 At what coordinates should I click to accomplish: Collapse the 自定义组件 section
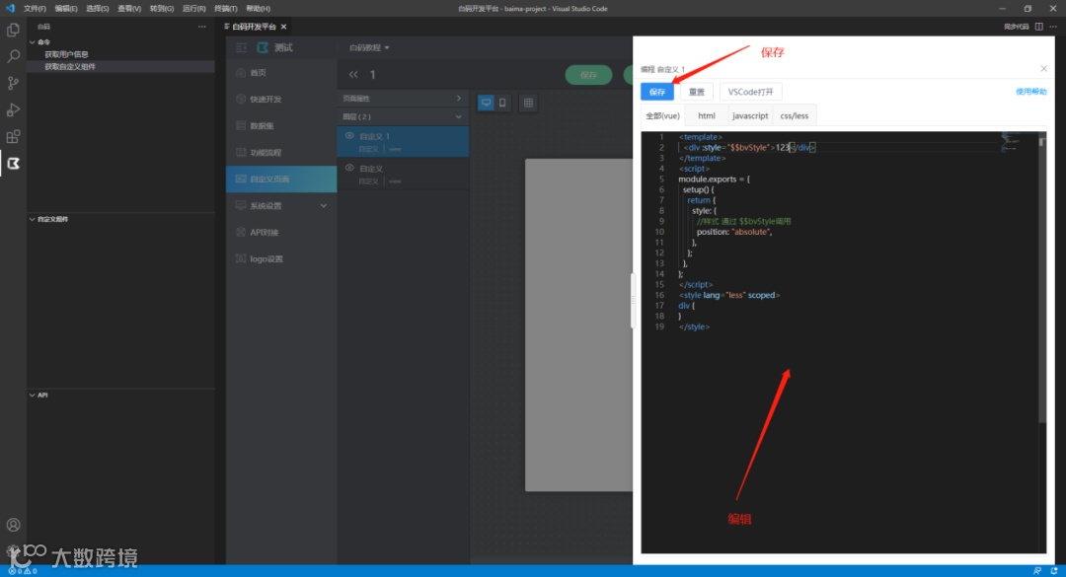point(32,220)
